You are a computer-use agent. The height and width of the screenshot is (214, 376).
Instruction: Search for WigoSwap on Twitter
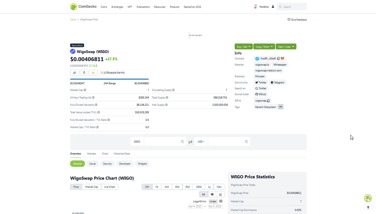pyautogui.click(x=261, y=89)
